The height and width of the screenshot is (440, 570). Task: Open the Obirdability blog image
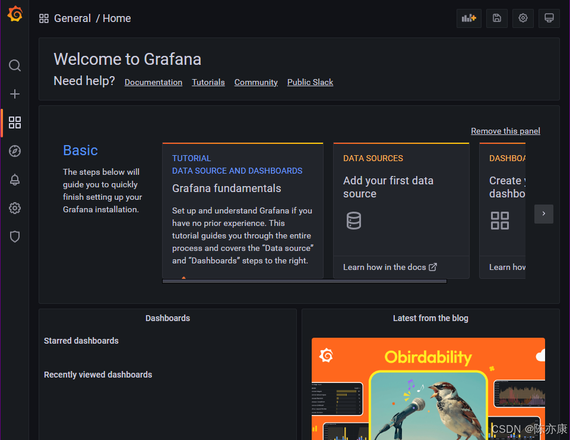[x=428, y=389]
